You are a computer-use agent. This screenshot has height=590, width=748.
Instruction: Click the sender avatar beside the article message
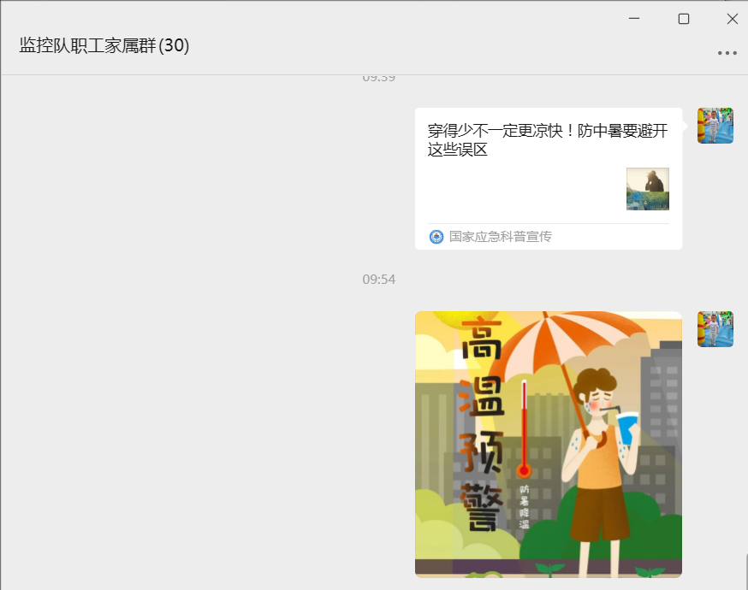(715, 125)
